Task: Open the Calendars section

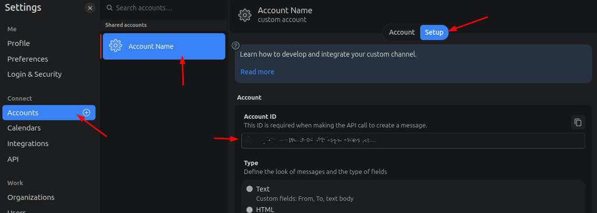Action: (24, 128)
